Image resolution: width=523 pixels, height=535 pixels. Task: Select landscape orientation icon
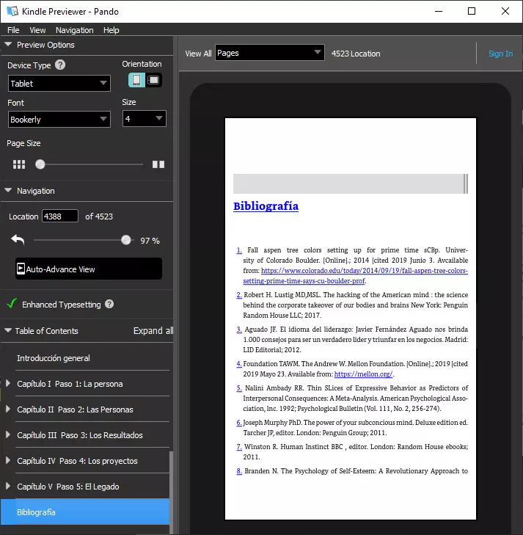pos(153,80)
